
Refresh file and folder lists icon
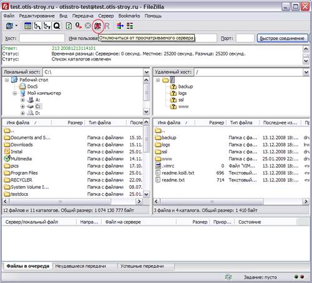click(x=69, y=26)
